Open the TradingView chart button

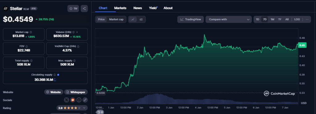tap(190, 19)
